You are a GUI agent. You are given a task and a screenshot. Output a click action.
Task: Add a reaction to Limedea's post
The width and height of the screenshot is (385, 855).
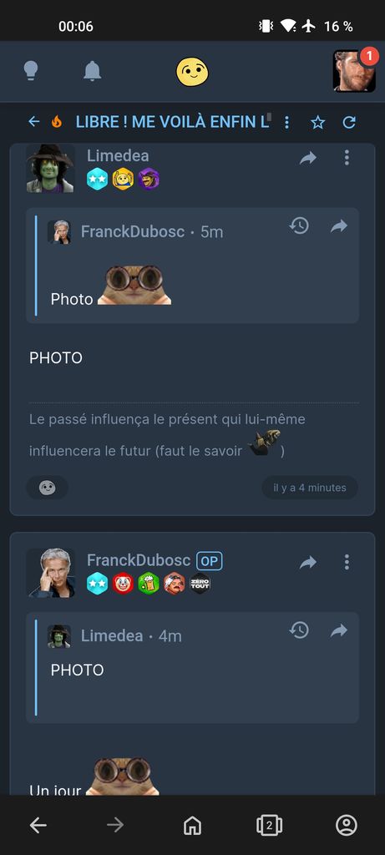48,488
